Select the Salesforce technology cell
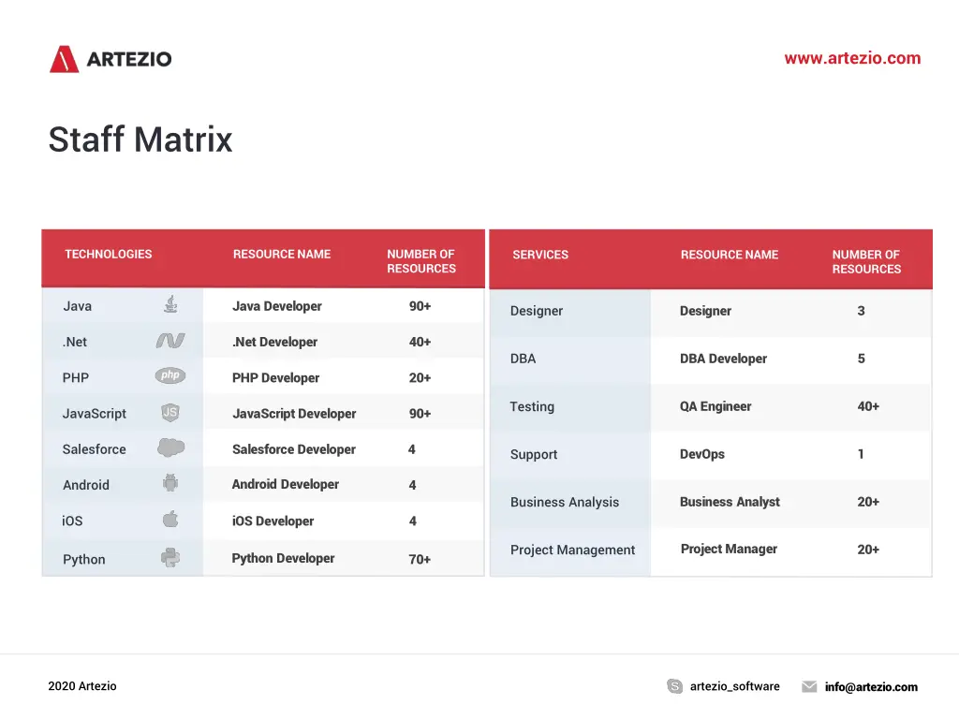 click(x=123, y=448)
